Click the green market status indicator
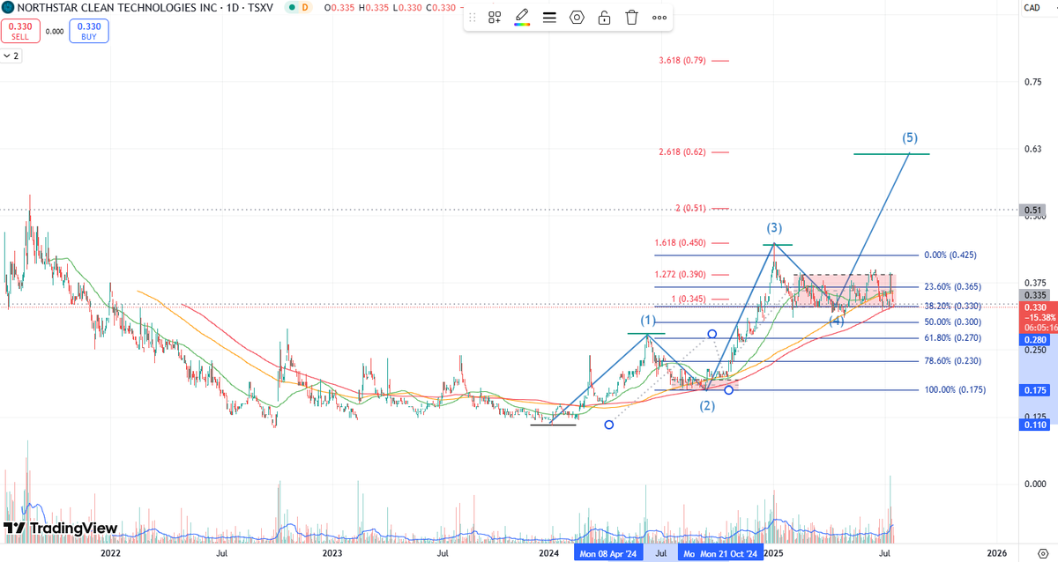The width and height of the screenshot is (1058, 562). pos(291,7)
